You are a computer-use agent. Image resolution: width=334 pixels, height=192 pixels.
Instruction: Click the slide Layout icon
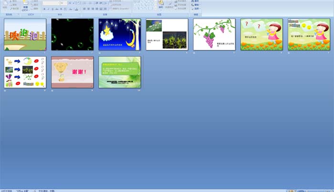32,1
